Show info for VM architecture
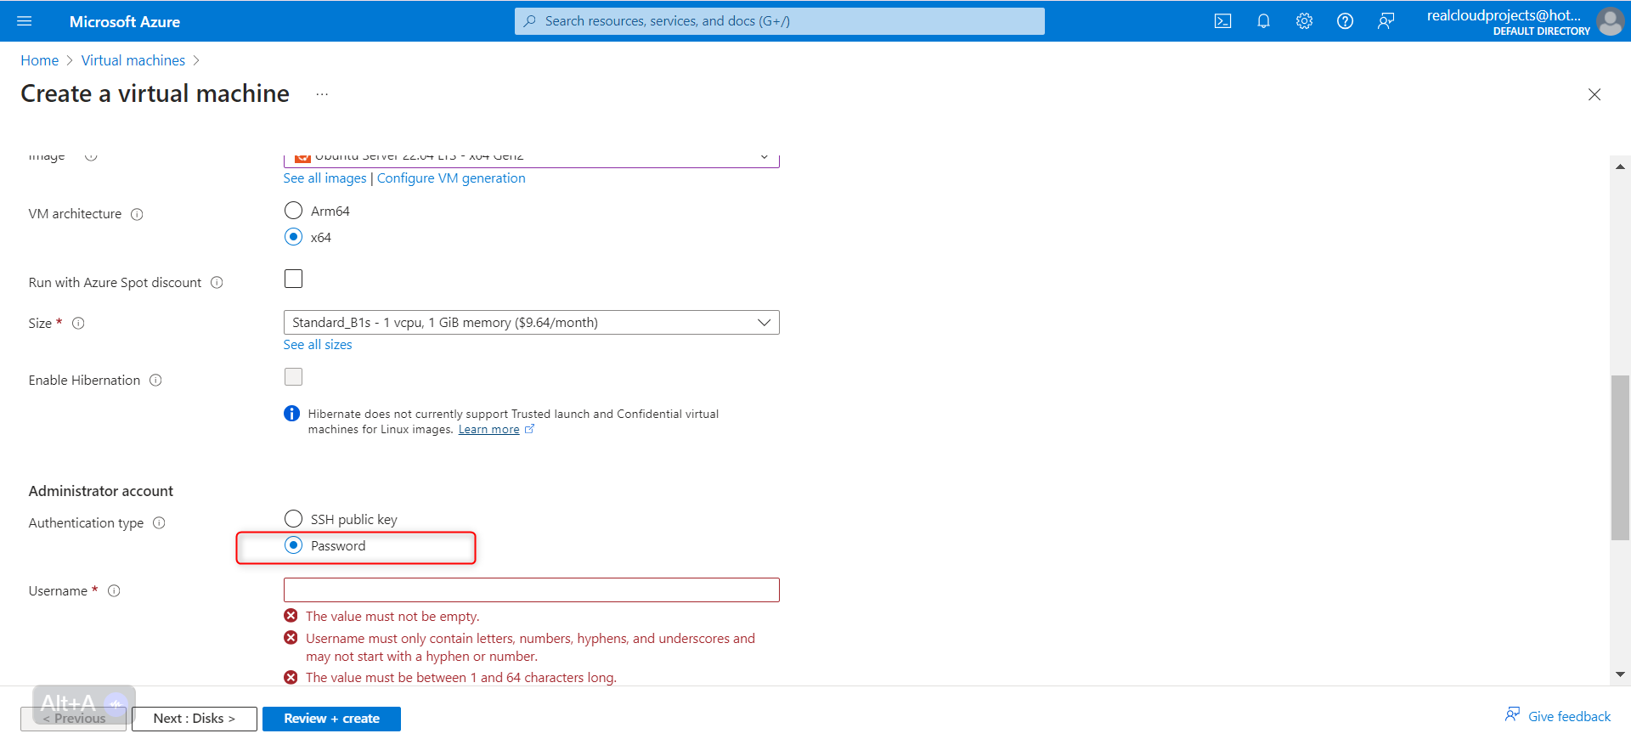This screenshot has width=1631, height=756. 137,214
